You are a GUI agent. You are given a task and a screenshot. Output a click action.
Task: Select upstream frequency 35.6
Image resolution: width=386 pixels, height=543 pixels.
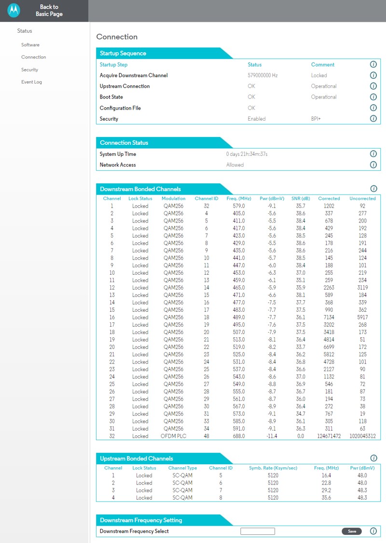[x=326, y=498]
